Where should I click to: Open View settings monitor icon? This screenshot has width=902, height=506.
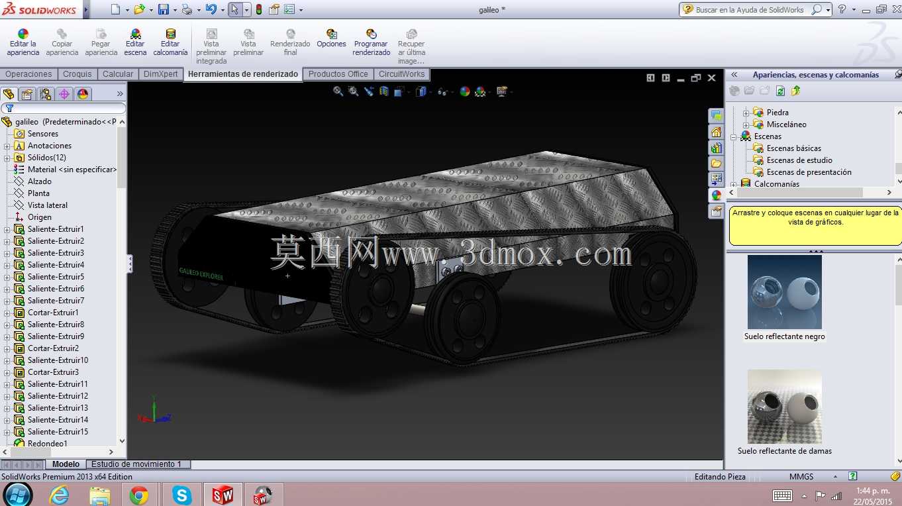501,91
